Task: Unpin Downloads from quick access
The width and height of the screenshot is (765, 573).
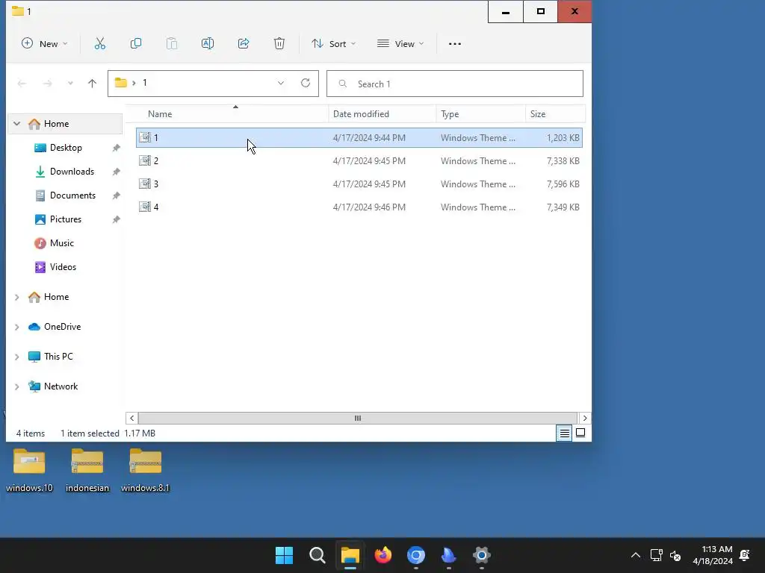Action: click(116, 172)
